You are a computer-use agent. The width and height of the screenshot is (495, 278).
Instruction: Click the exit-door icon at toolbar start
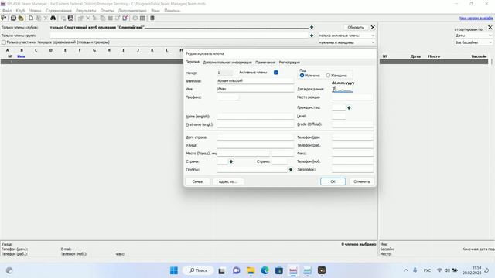pyautogui.click(x=4, y=18)
